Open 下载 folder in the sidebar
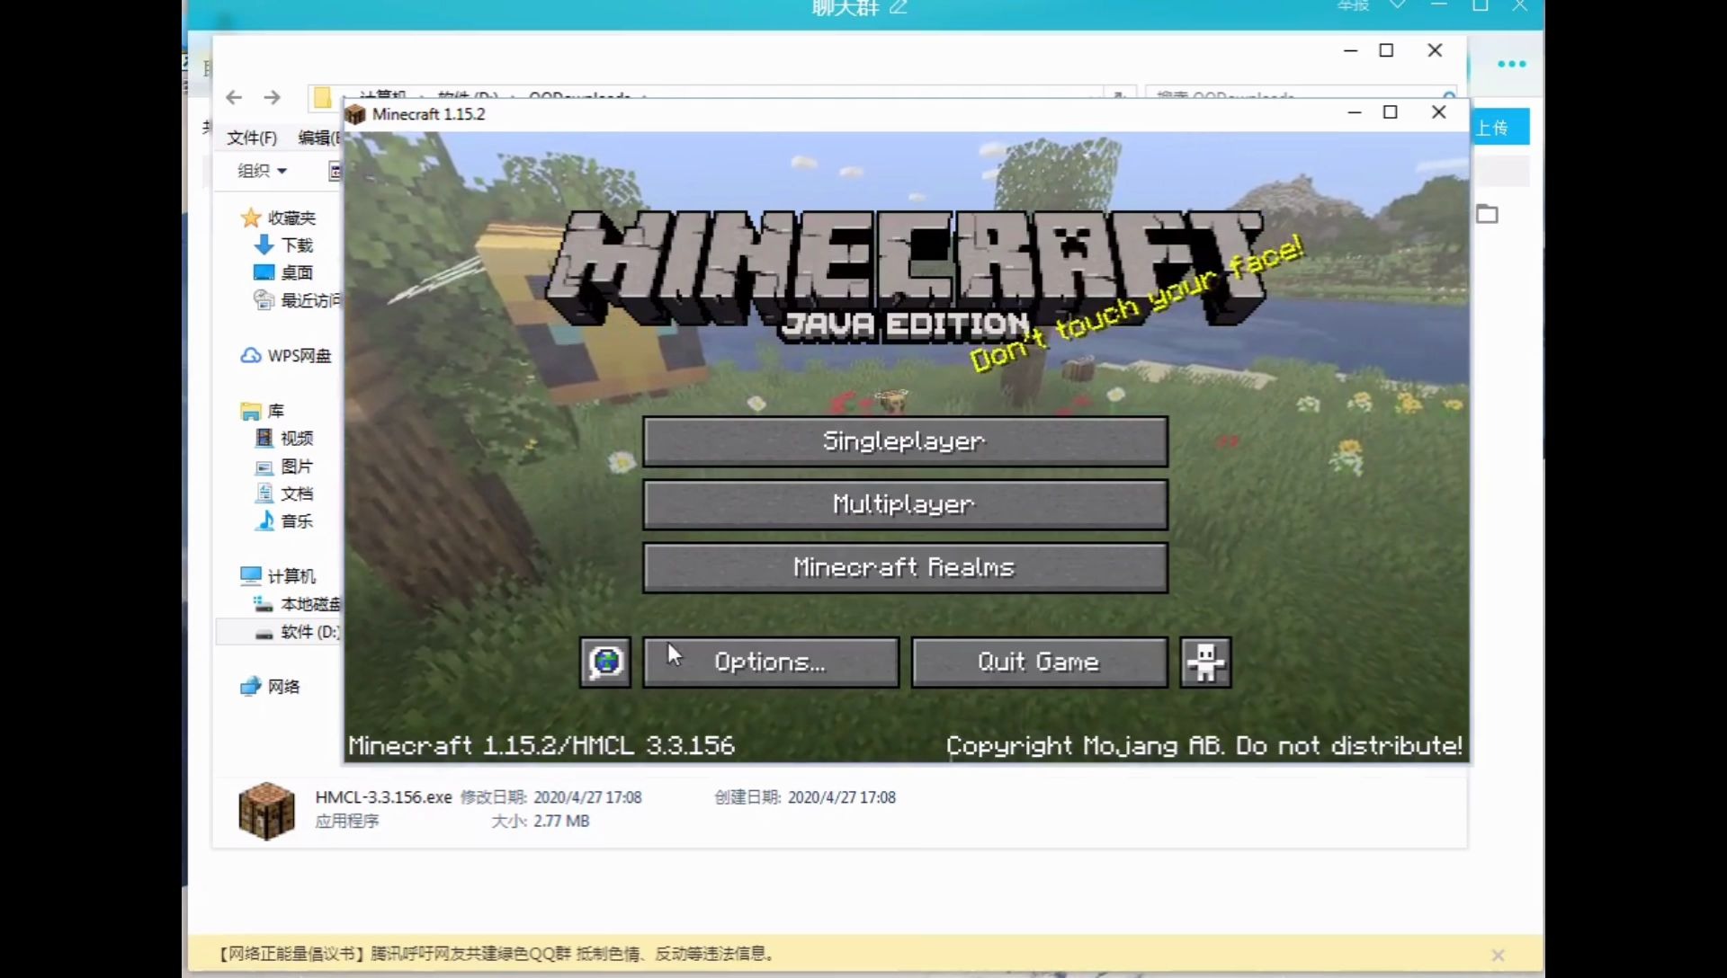This screenshot has width=1727, height=978. (297, 245)
